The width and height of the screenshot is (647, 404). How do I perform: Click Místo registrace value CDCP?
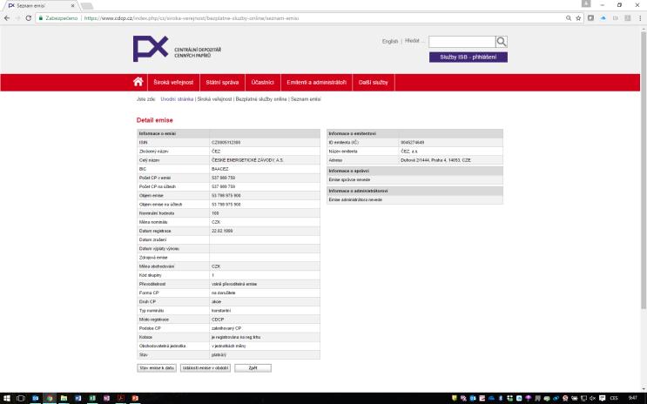(218, 320)
